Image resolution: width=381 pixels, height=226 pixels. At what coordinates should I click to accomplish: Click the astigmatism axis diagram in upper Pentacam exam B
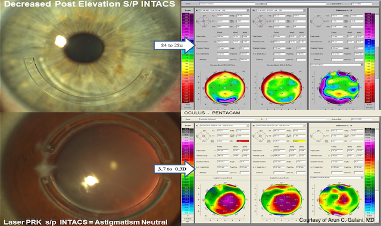coord(261,21)
